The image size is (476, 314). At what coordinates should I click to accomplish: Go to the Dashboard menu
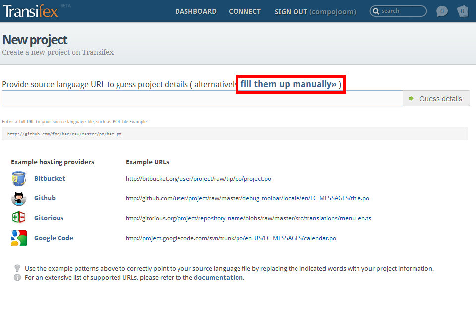[196, 11]
